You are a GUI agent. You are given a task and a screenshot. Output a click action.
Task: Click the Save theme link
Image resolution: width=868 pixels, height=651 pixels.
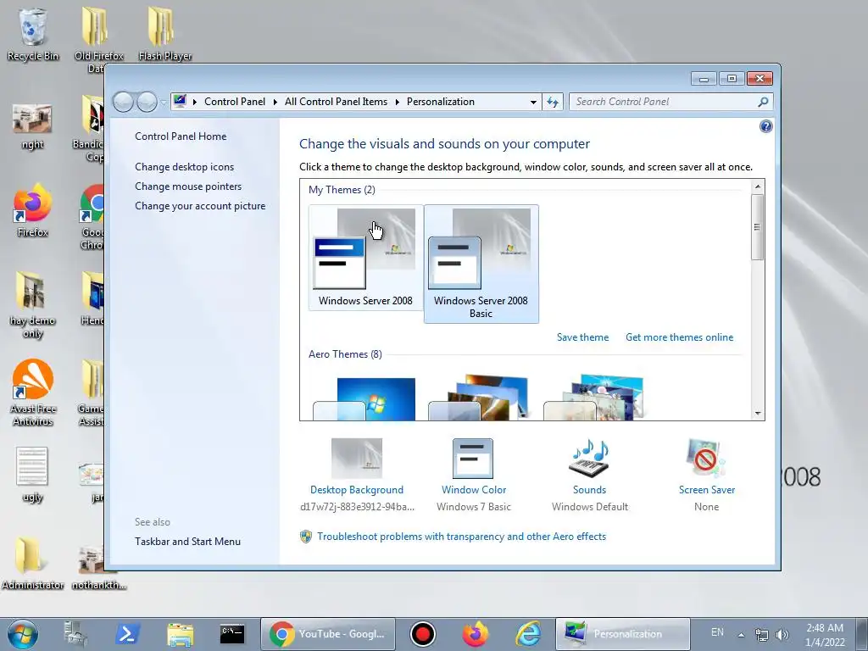pos(582,337)
